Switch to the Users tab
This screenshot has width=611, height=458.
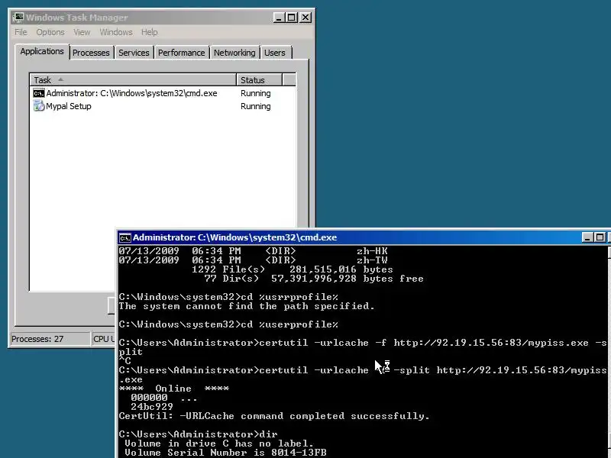(275, 53)
